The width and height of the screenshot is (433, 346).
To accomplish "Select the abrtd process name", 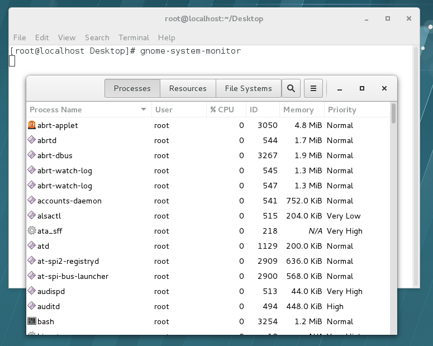I will coord(47,140).
